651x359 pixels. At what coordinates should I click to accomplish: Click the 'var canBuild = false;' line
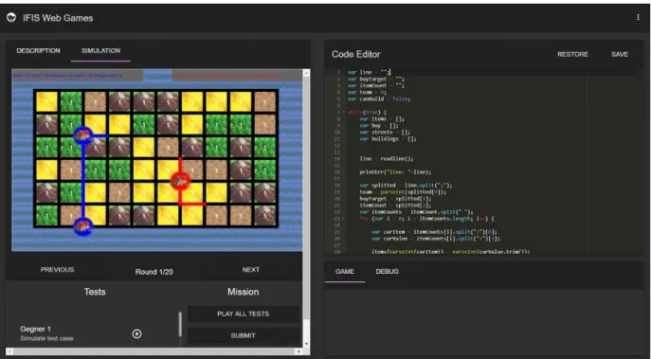point(379,99)
